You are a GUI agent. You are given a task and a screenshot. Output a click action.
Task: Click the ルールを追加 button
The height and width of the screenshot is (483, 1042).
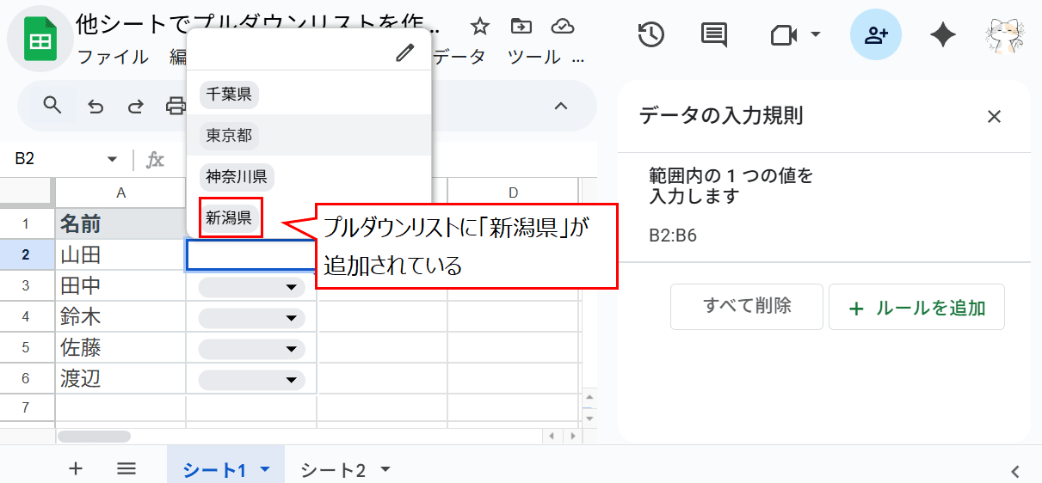(x=916, y=307)
